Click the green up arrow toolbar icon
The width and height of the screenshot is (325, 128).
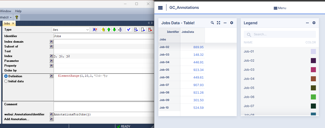pos(109,30)
